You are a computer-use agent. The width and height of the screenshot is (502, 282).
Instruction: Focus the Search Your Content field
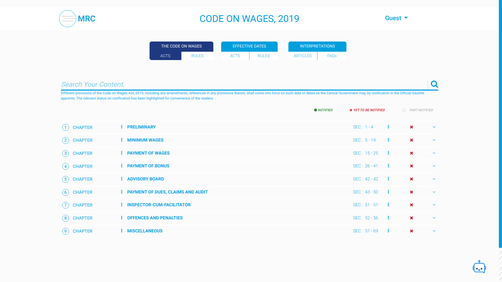point(244,84)
